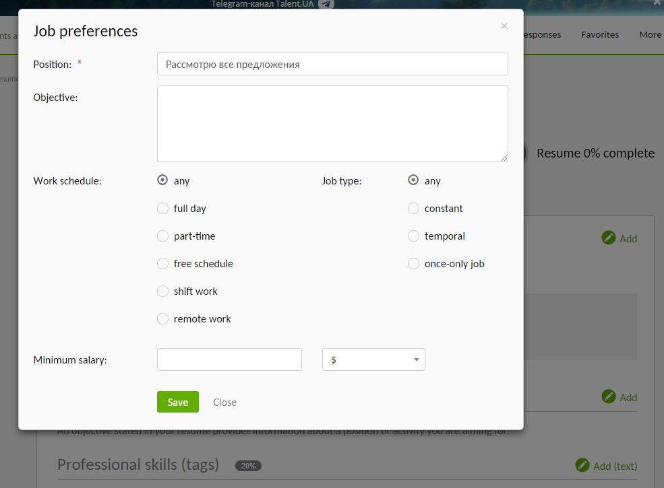
Task: Pick 'once-only job' type
Action: tap(413, 263)
